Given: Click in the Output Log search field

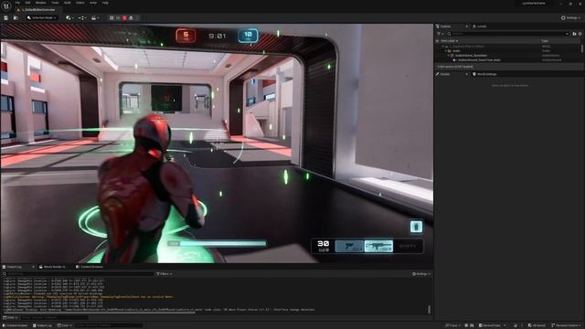Looking at the screenshot, I should (x=79, y=274).
